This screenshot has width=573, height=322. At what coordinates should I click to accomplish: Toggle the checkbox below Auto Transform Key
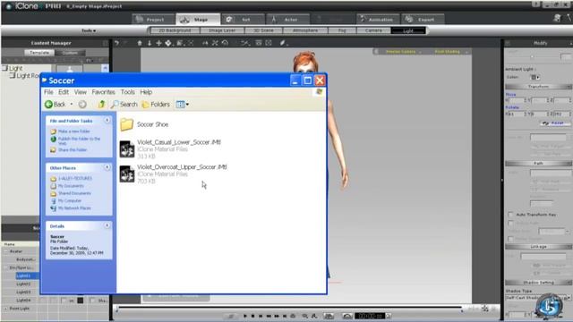(510, 223)
